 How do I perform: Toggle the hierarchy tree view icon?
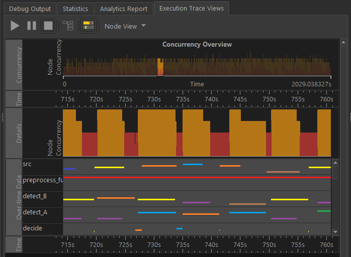(x=67, y=26)
